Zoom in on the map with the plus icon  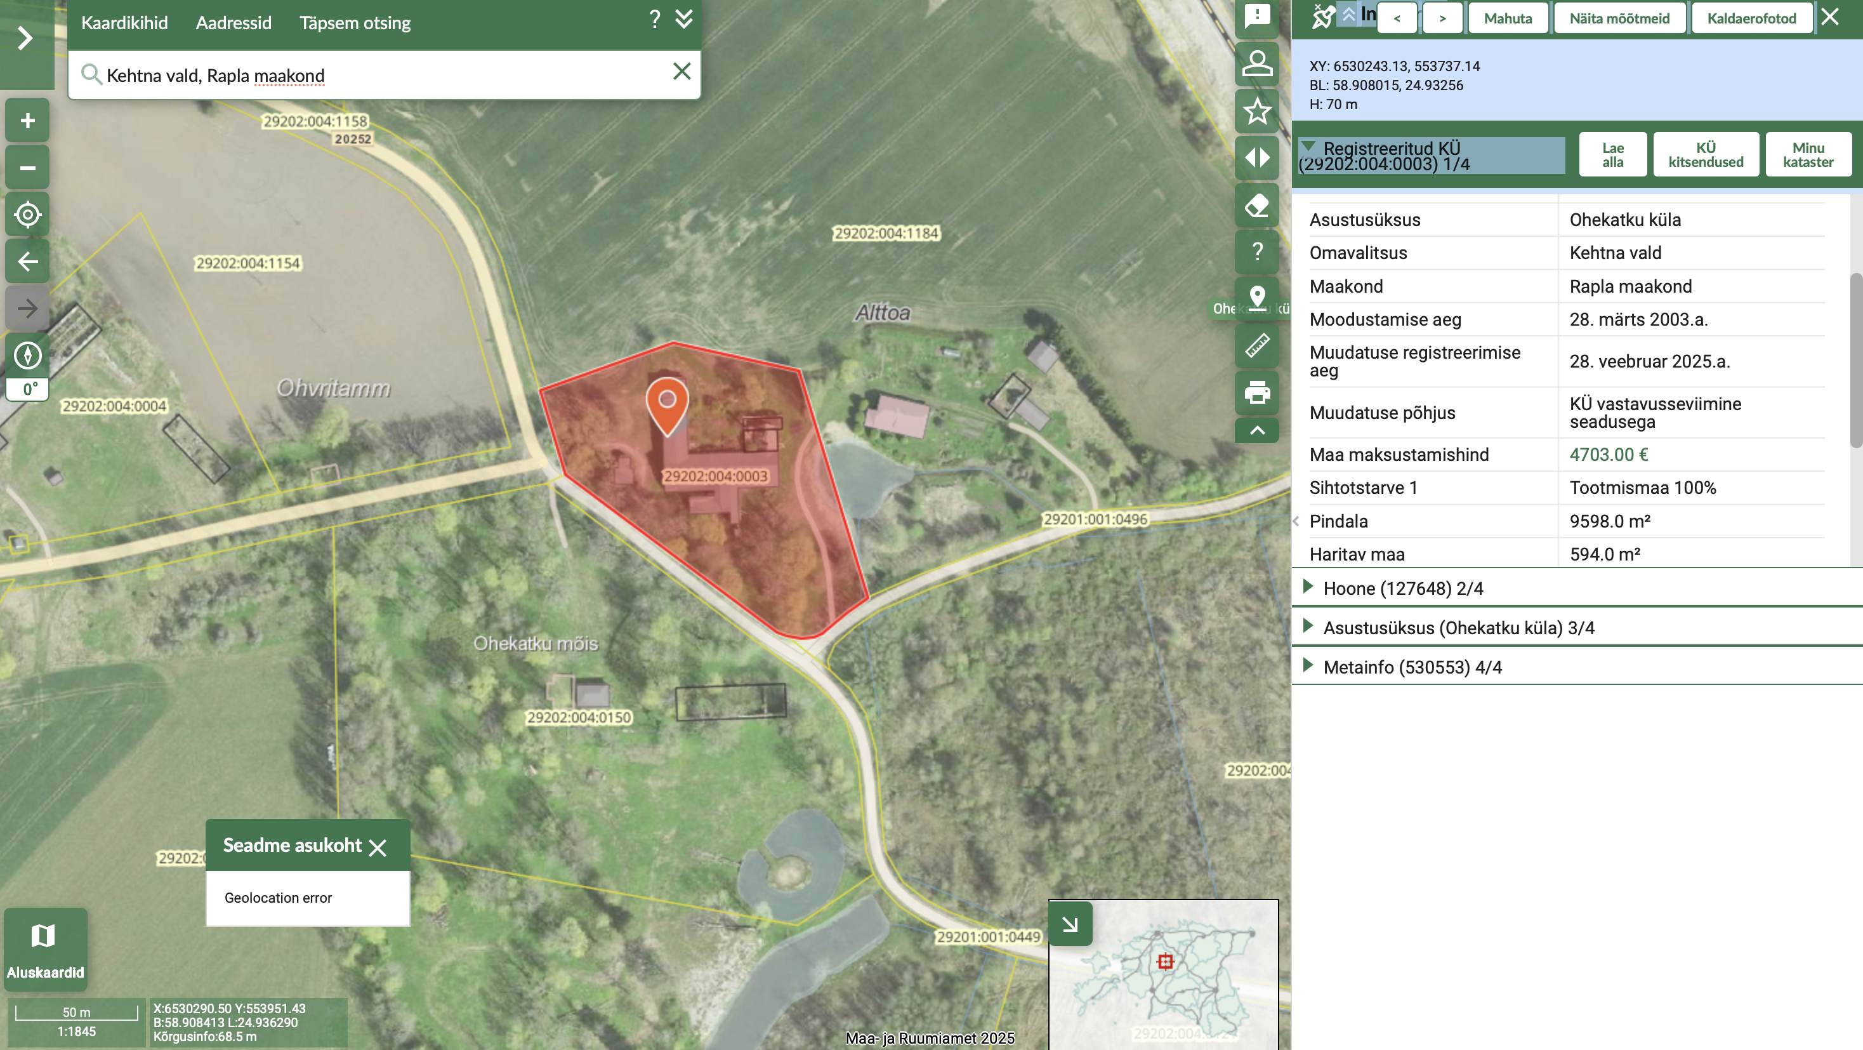(x=27, y=120)
